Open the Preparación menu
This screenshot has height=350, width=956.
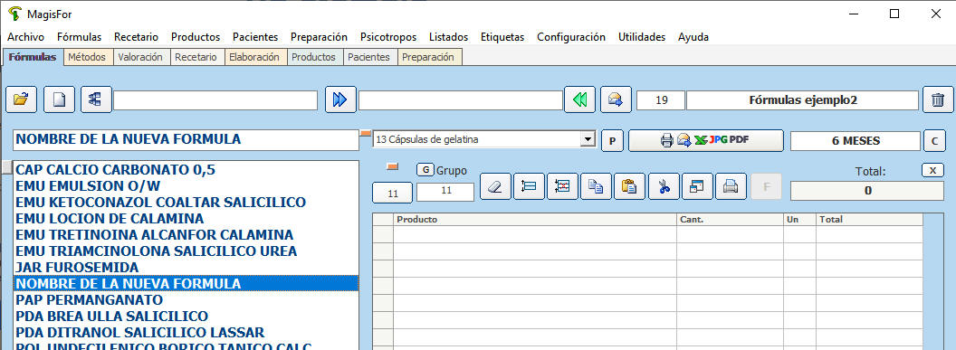319,37
